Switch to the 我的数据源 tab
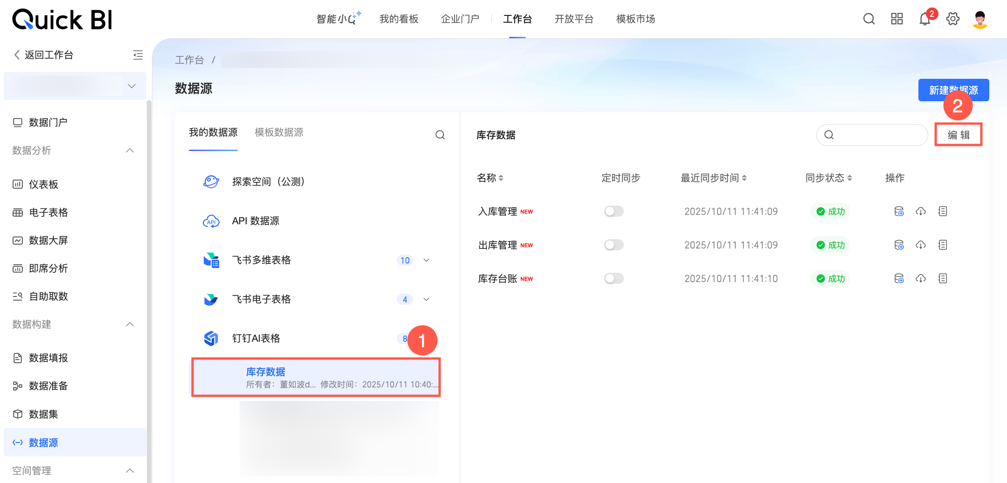Image resolution: width=1007 pixels, height=483 pixels. (213, 132)
